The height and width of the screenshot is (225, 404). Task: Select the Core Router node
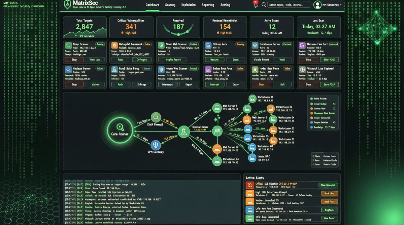pyautogui.click(x=120, y=130)
